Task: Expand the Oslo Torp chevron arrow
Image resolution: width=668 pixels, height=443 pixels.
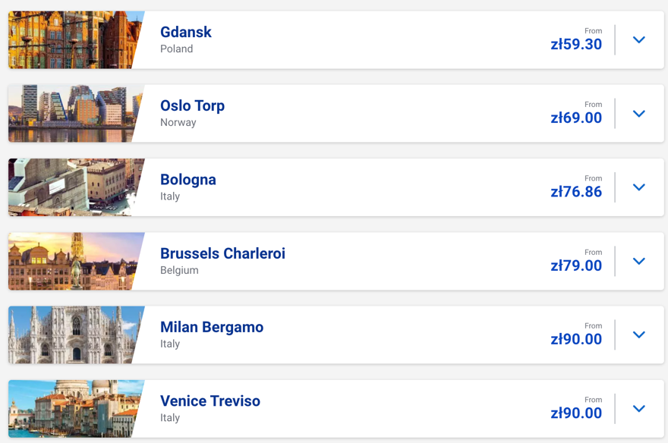Action: (638, 114)
